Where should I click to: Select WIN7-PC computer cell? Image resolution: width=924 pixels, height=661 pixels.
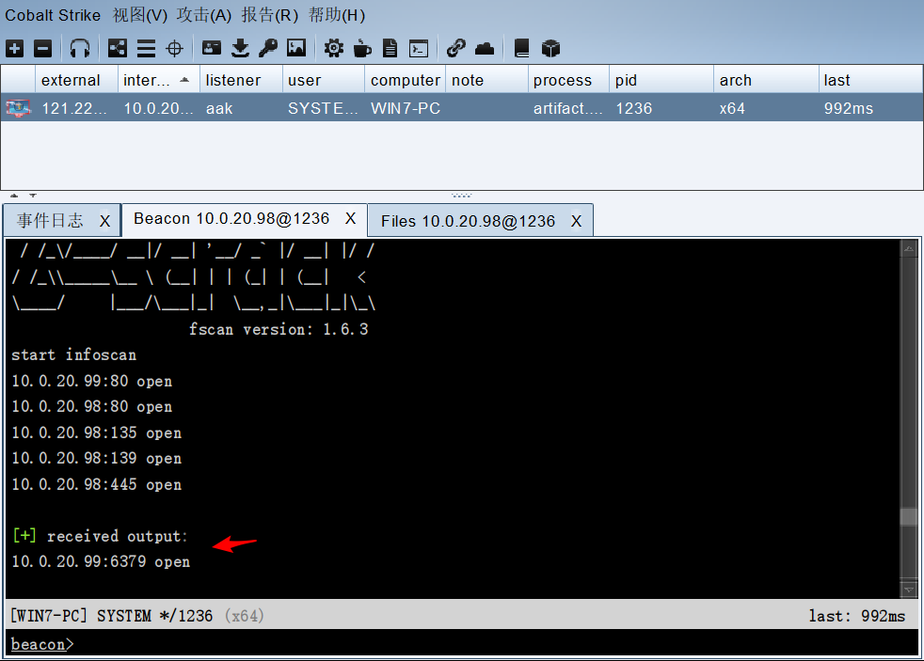[406, 108]
